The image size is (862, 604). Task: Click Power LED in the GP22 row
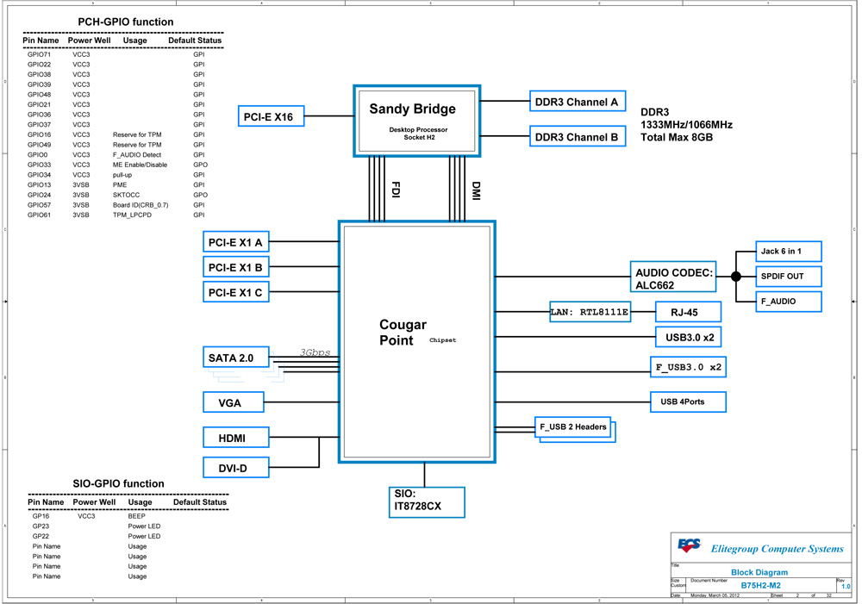click(x=144, y=536)
